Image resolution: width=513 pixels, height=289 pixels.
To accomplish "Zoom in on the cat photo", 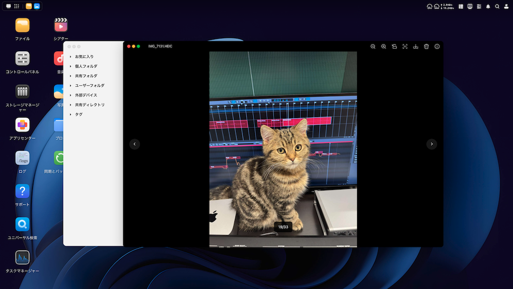I will pyautogui.click(x=384, y=46).
